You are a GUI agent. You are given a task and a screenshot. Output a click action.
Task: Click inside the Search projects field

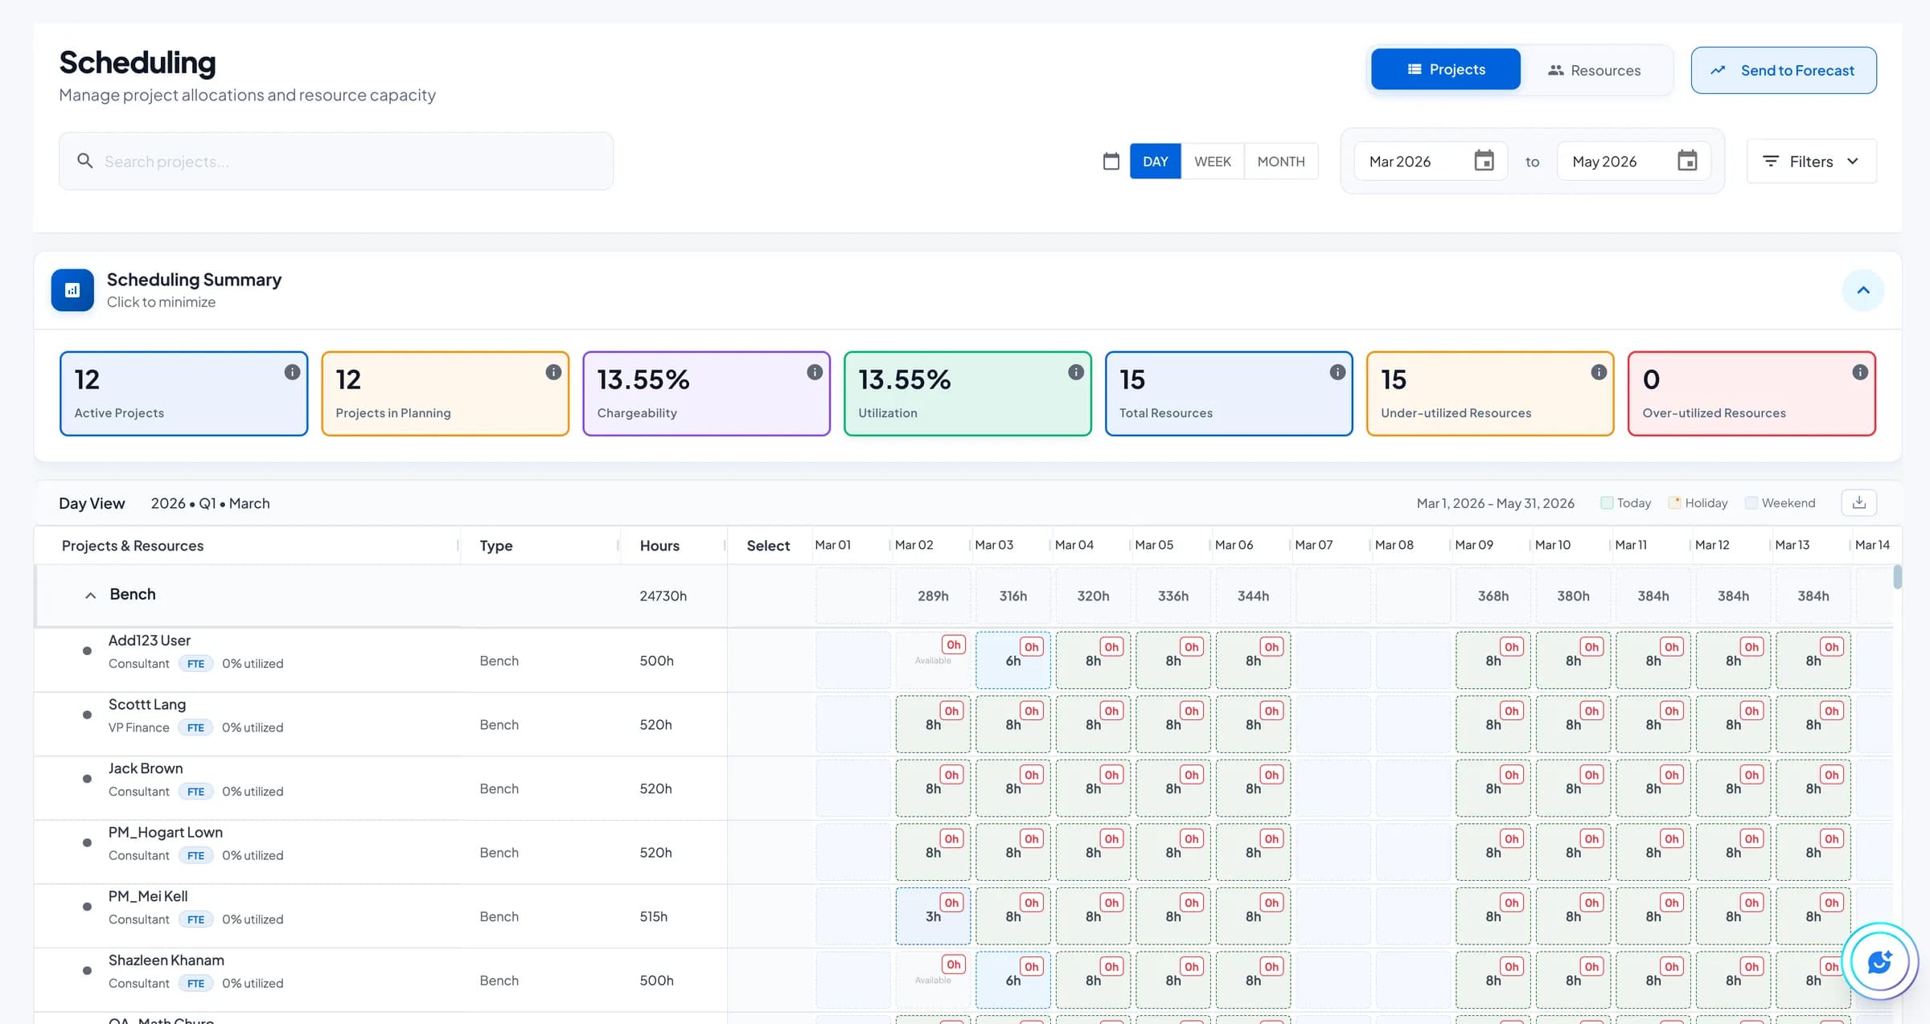[x=322, y=161]
